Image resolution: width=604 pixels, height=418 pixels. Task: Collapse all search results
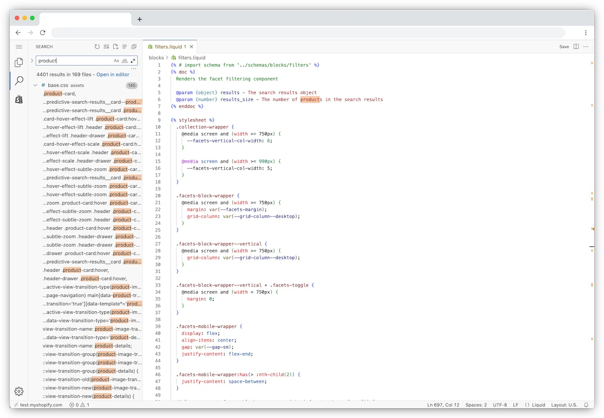(x=134, y=47)
